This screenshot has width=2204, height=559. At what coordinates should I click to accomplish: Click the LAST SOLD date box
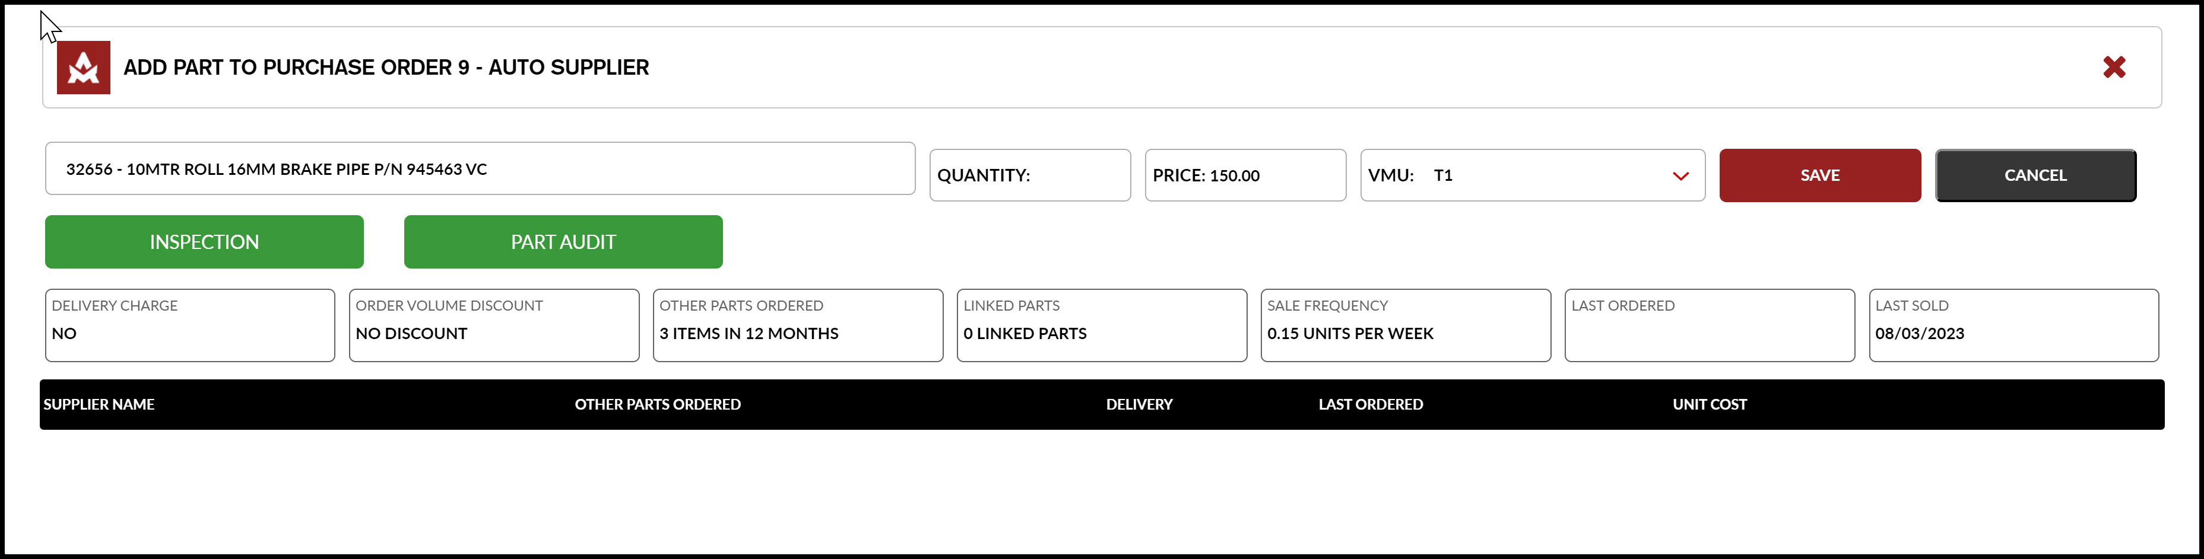[2014, 325]
